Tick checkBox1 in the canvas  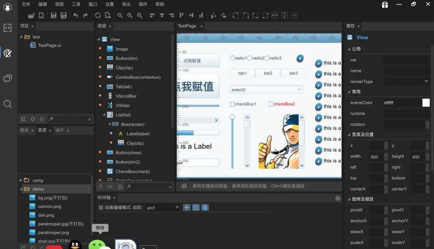coord(232,104)
